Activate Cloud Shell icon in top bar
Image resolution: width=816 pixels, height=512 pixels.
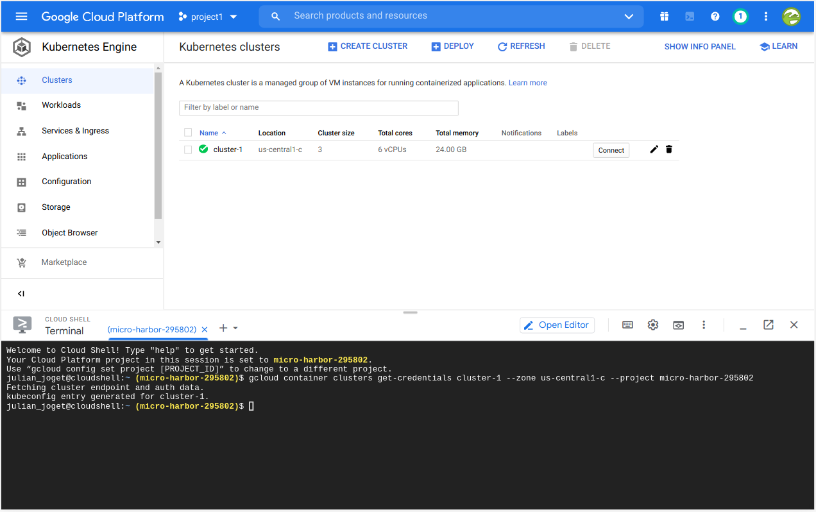pyautogui.click(x=690, y=17)
